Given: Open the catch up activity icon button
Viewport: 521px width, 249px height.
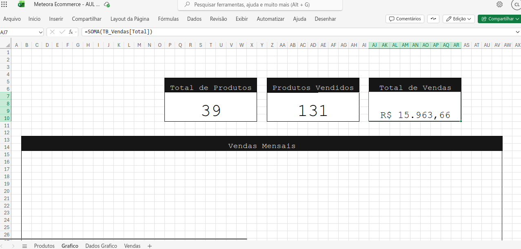Looking at the screenshot, I should (433, 19).
